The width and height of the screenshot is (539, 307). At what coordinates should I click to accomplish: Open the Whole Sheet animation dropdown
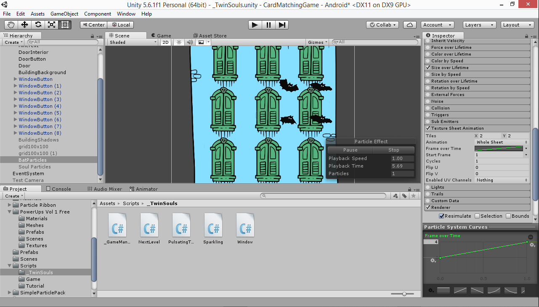pos(501,142)
